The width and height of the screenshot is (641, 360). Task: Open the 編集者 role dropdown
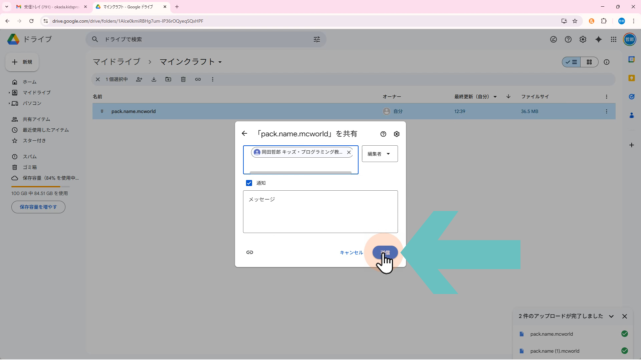pyautogui.click(x=380, y=154)
